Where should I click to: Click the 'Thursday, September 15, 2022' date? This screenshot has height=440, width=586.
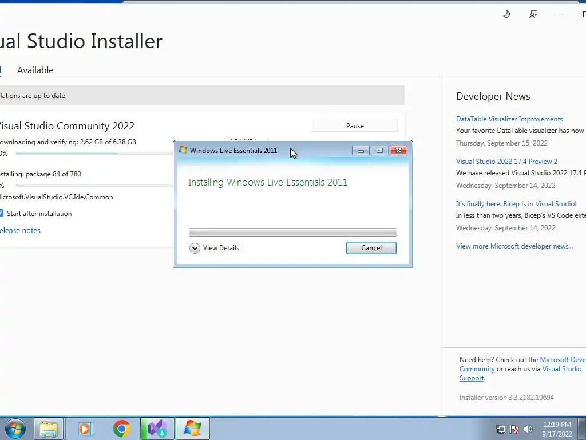pos(501,143)
